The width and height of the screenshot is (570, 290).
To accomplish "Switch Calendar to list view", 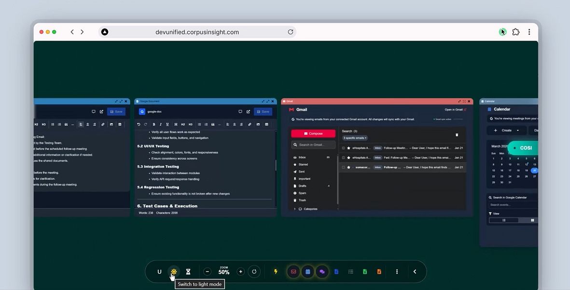I will point(504,220).
